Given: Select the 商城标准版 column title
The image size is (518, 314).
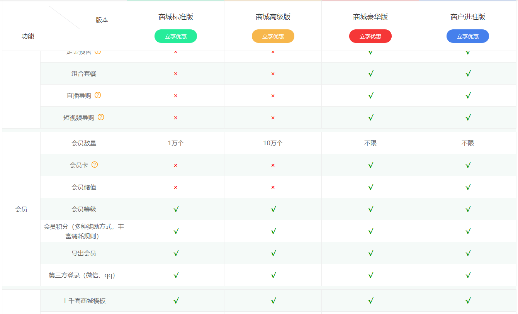Looking at the screenshot, I should click(176, 17).
